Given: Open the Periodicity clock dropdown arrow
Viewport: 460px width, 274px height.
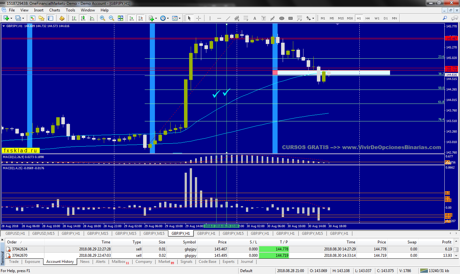Looking at the screenshot, I should point(168,18).
